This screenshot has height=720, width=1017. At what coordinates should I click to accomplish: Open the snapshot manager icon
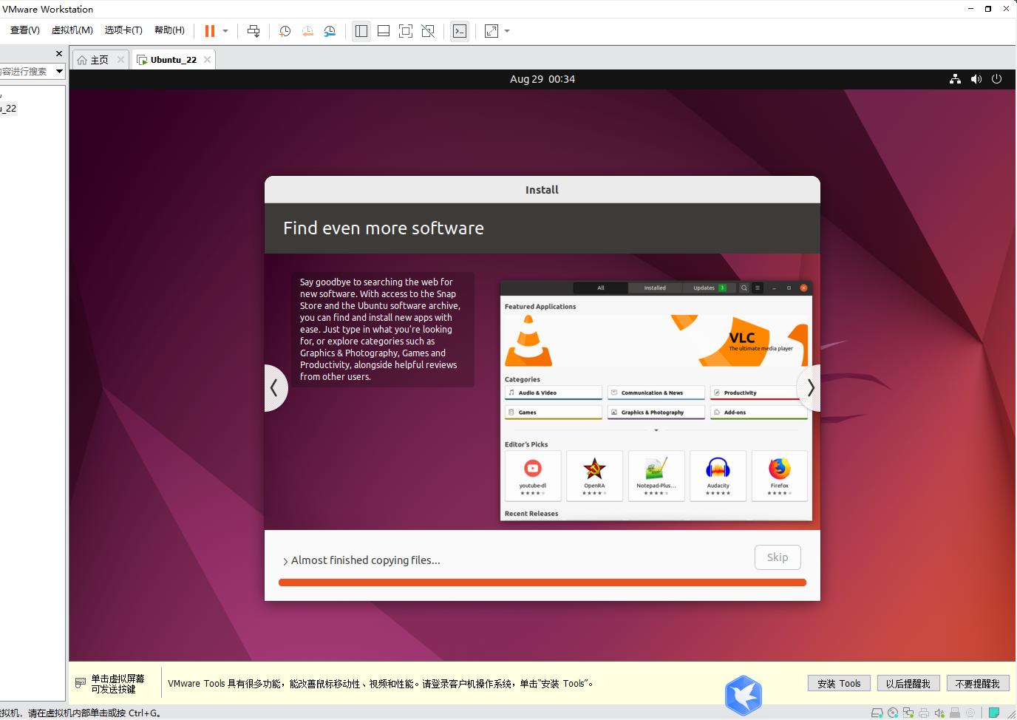[x=330, y=31]
